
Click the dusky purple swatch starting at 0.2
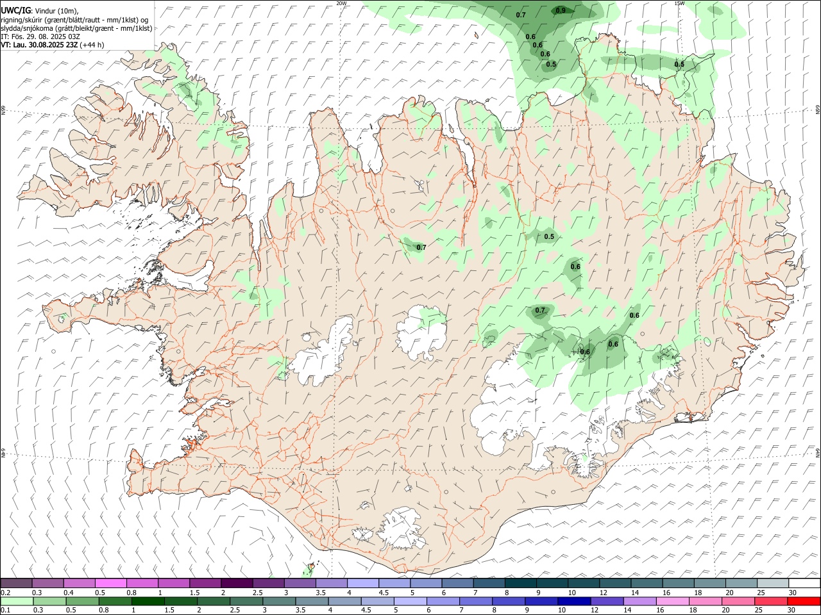pos(16,583)
